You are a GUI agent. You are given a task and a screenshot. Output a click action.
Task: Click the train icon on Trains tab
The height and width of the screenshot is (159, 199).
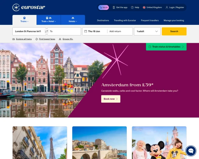[x=24, y=18]
